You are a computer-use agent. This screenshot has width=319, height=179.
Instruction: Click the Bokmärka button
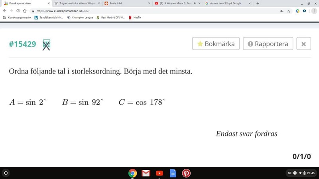(216, 44)
